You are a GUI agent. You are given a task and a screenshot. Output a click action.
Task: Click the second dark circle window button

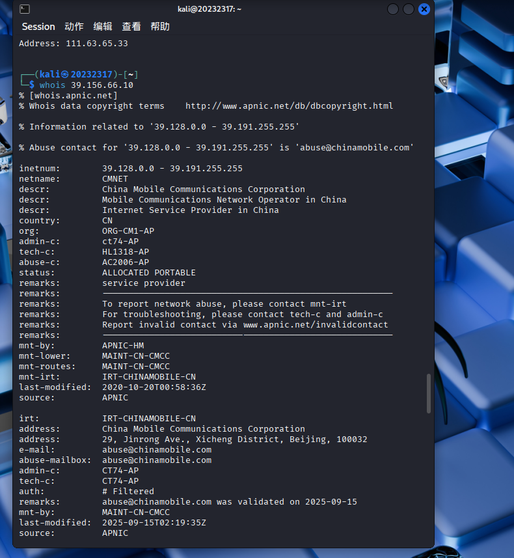pyautogui.click(x=409, y=9)
